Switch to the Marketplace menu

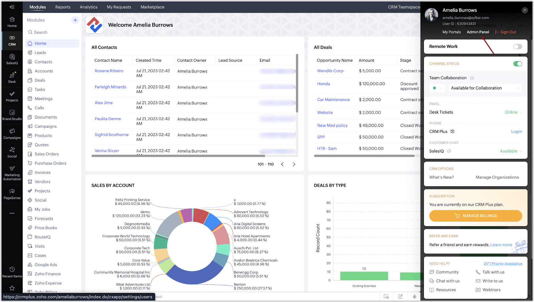(152, 7)
